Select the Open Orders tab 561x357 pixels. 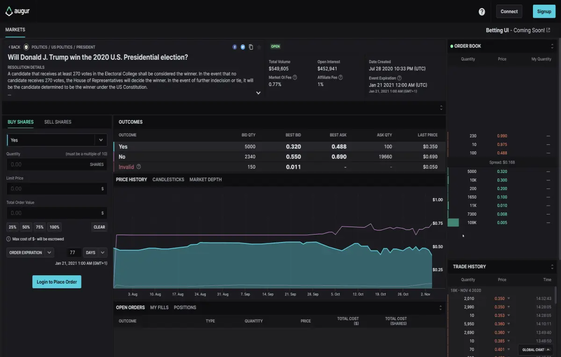tap(130, 308)
